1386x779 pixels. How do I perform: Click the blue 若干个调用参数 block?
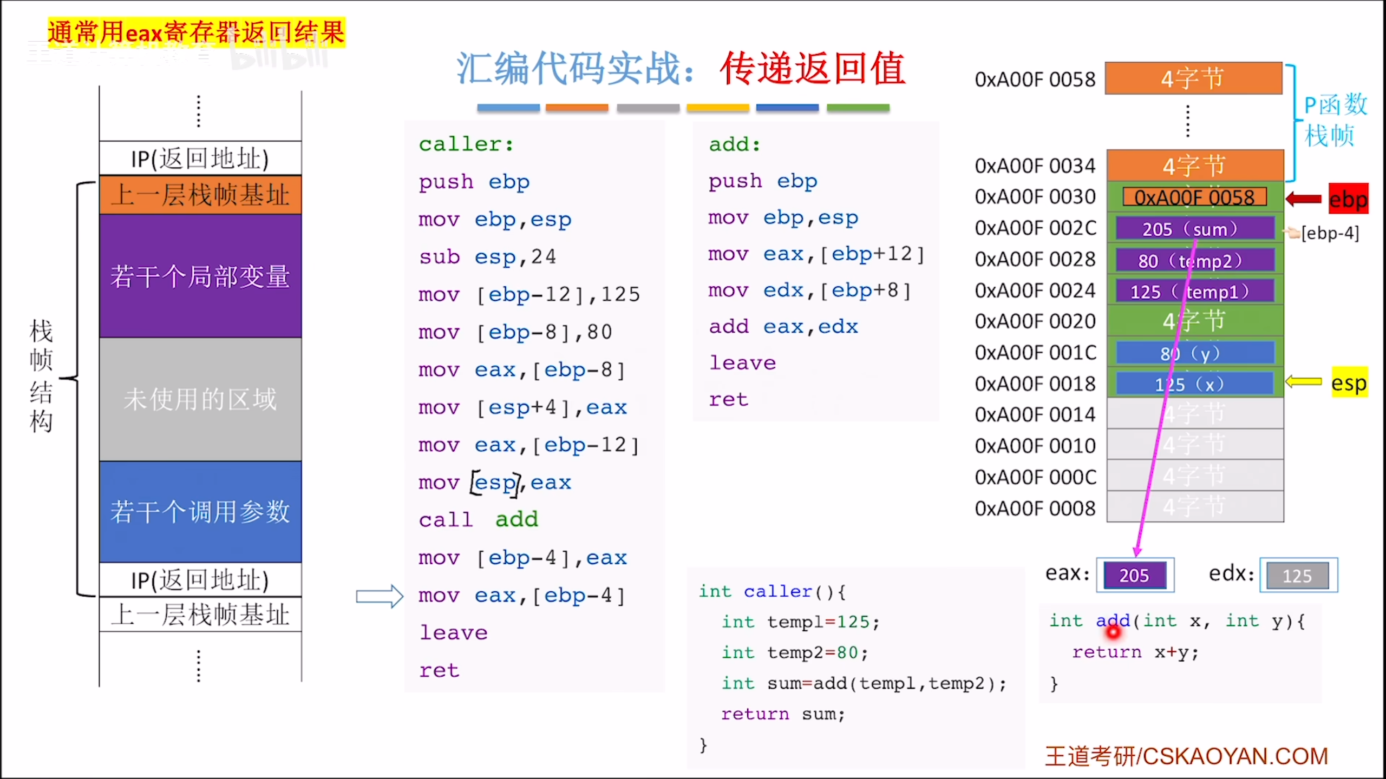click(x=200, y=511)
